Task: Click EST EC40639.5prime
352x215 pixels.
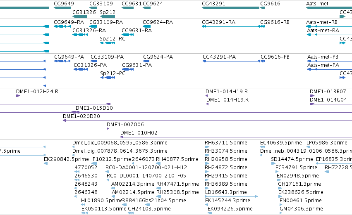Action: point(281,143)
